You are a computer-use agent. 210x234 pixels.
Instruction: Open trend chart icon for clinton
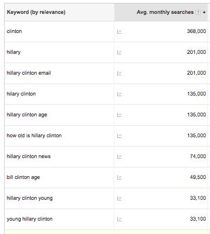[120, 31]
